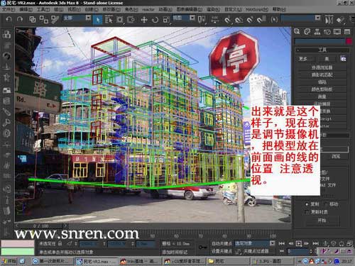Open the reference coordinate system dropdown
355x266 pixels.
[x=184, y=18]
